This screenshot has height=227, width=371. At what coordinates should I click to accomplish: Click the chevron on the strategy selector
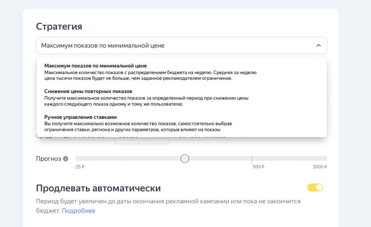(x=318, y=45)
